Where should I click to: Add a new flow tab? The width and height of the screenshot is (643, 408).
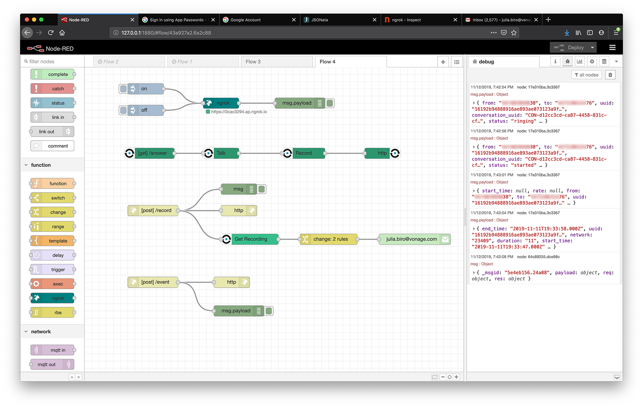point(443,62)
